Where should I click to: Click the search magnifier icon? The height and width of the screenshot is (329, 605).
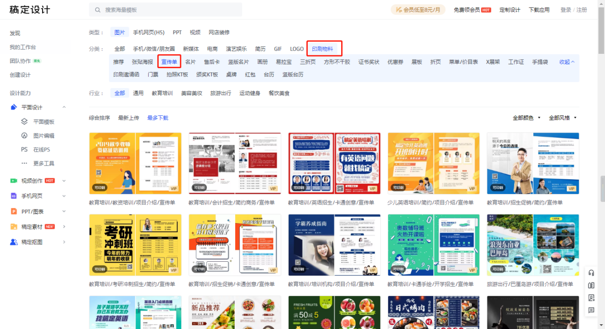point(97,10)
